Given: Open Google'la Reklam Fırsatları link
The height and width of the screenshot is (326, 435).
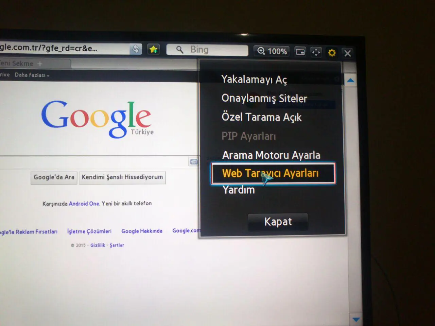Looking at the screenshot, I should pos(29,232).
